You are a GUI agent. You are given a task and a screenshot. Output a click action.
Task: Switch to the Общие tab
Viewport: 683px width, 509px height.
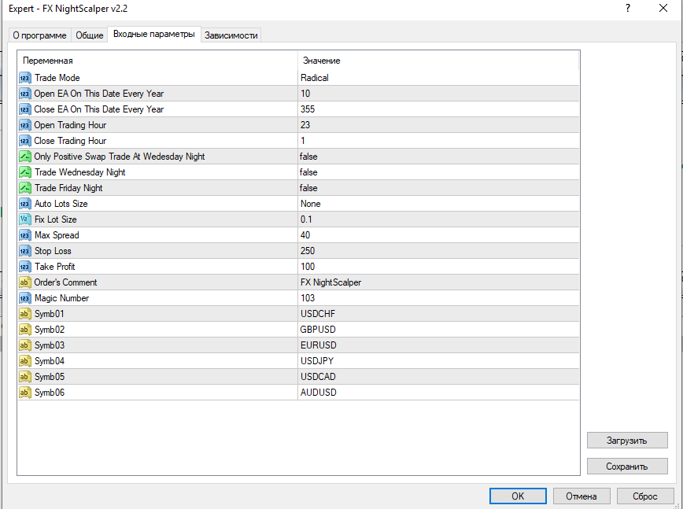tap(89, 35)
